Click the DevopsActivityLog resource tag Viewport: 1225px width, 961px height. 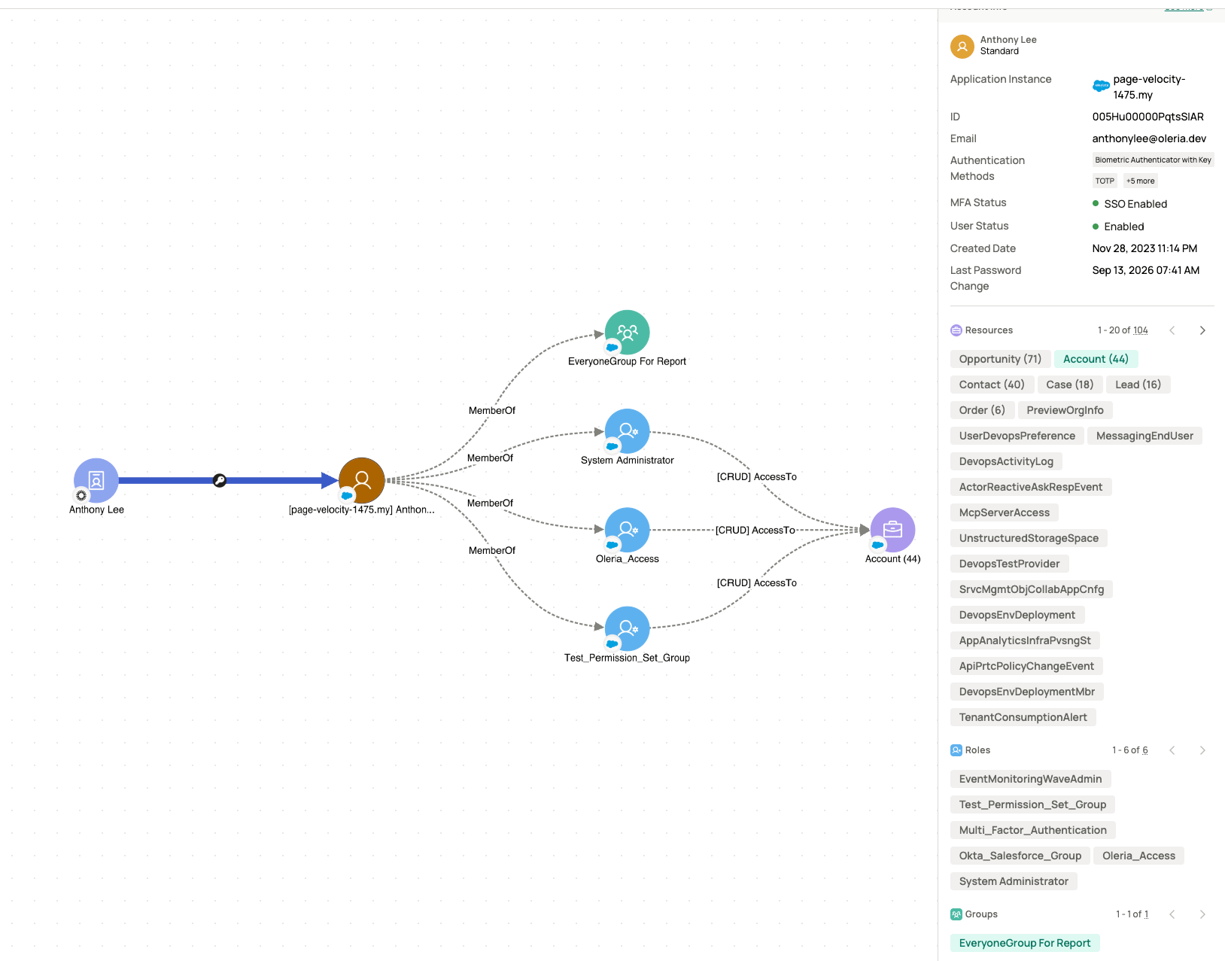tap(1006, 461)
